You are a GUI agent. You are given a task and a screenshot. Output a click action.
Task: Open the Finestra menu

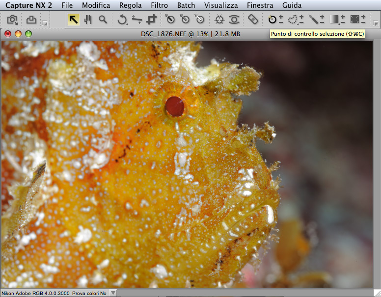[x=260, y=5]
